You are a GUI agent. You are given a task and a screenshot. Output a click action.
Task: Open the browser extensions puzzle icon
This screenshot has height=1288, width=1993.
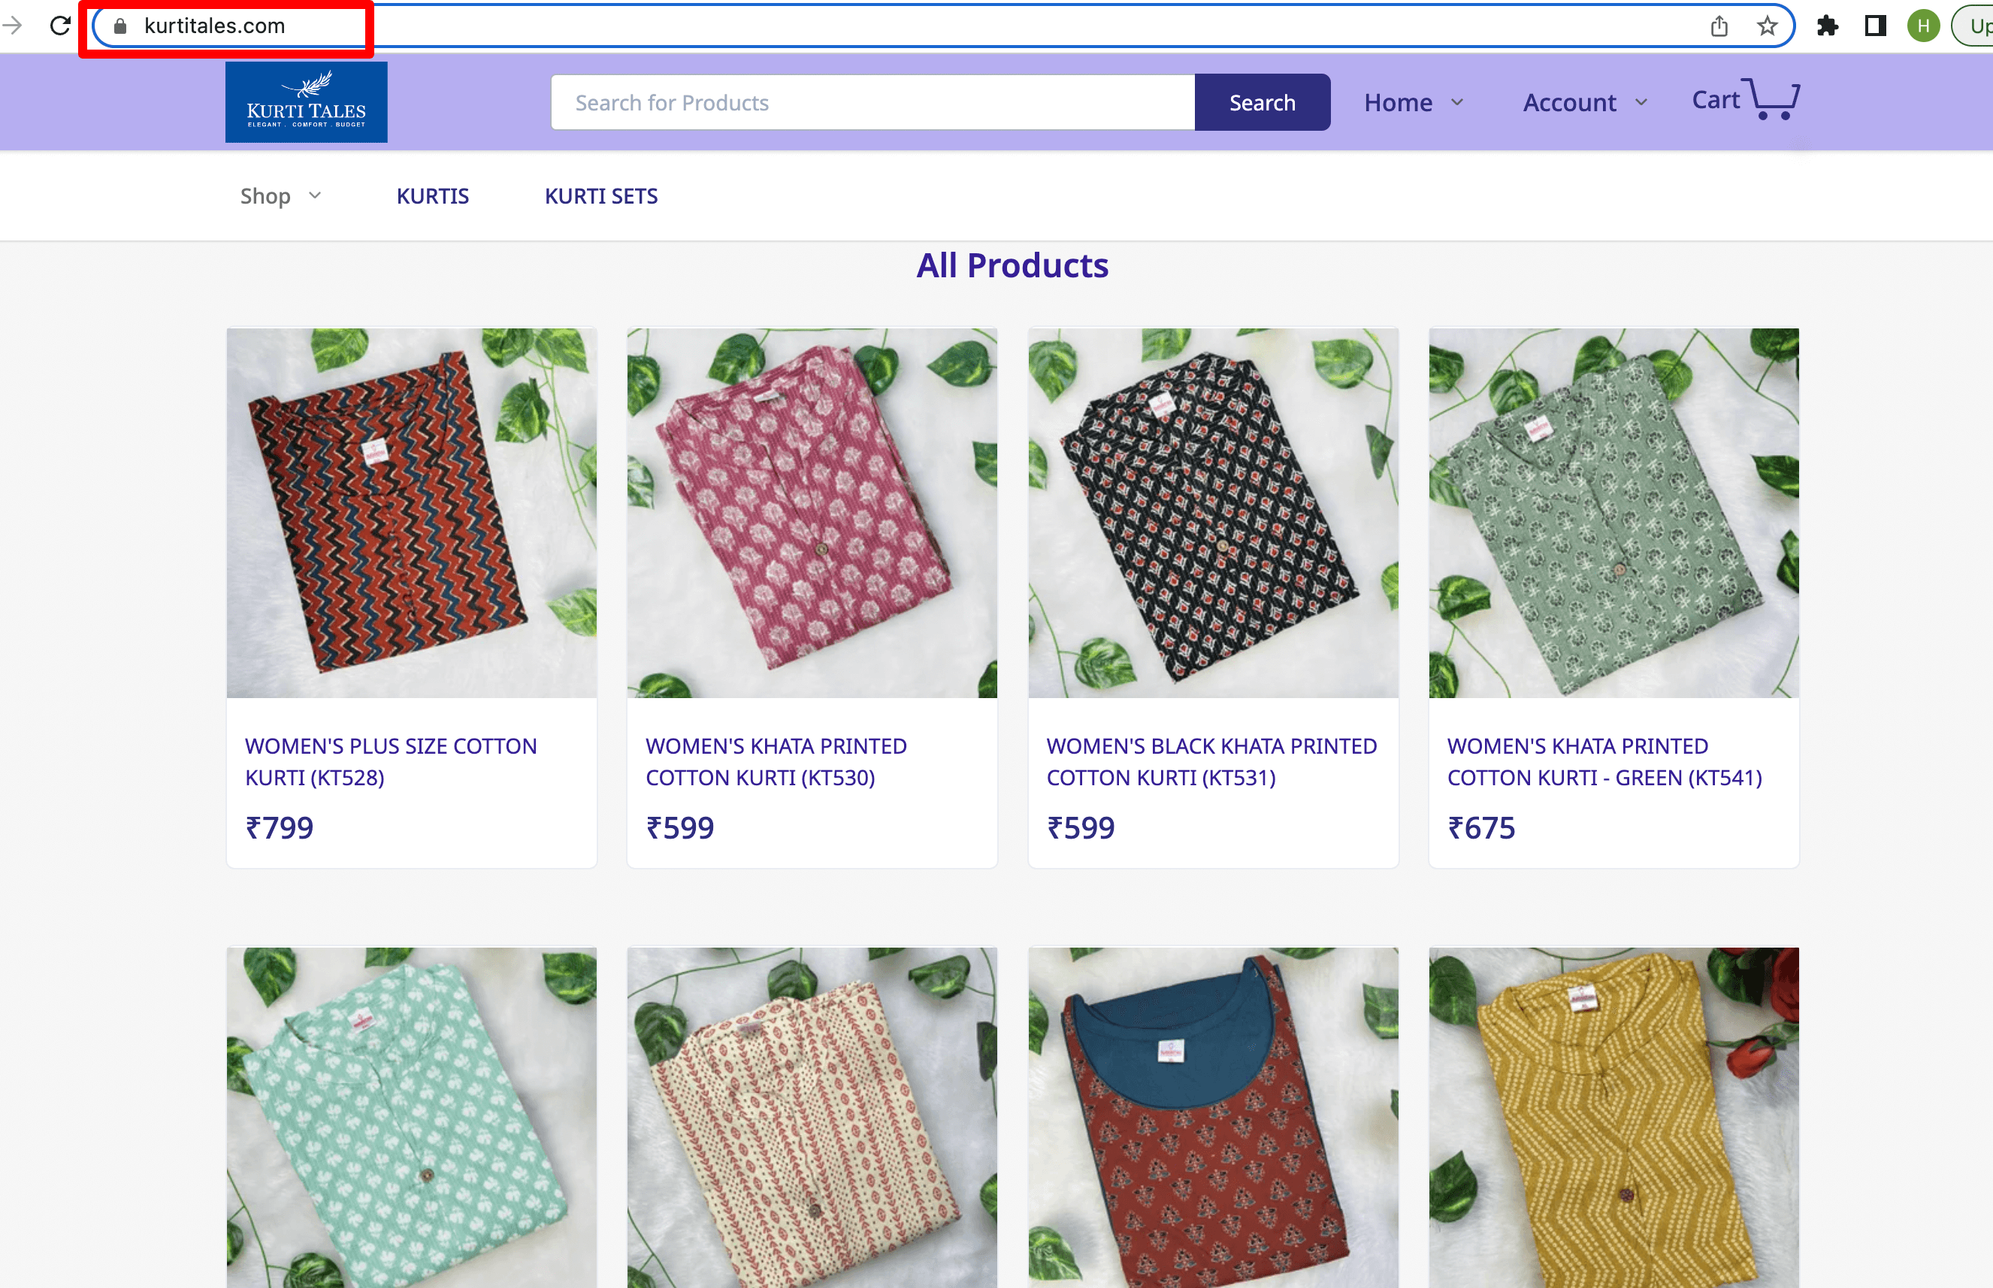[1827, 26]
